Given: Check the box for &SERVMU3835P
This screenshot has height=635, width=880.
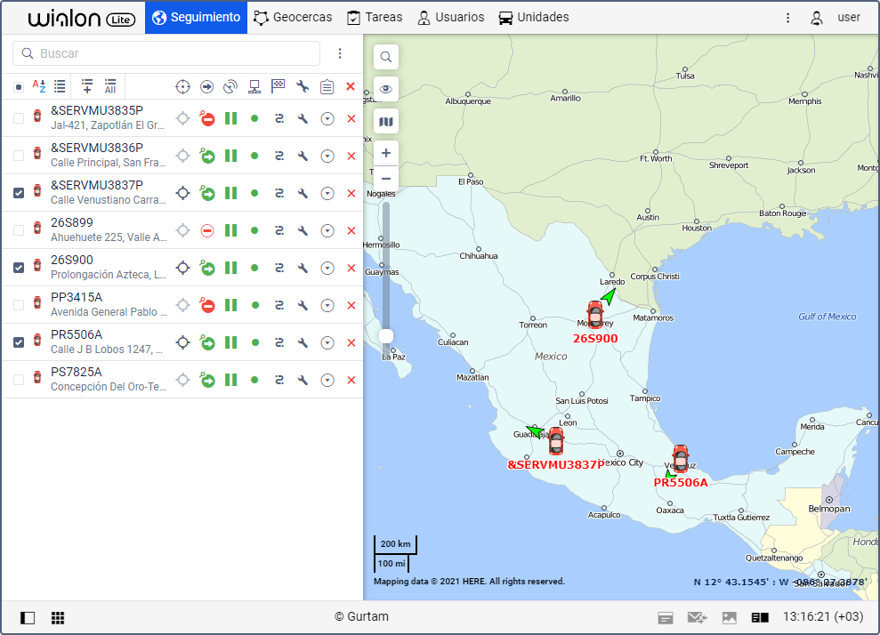Looking at the screenshot, I should pyautogui.click(x=19, y=118).
